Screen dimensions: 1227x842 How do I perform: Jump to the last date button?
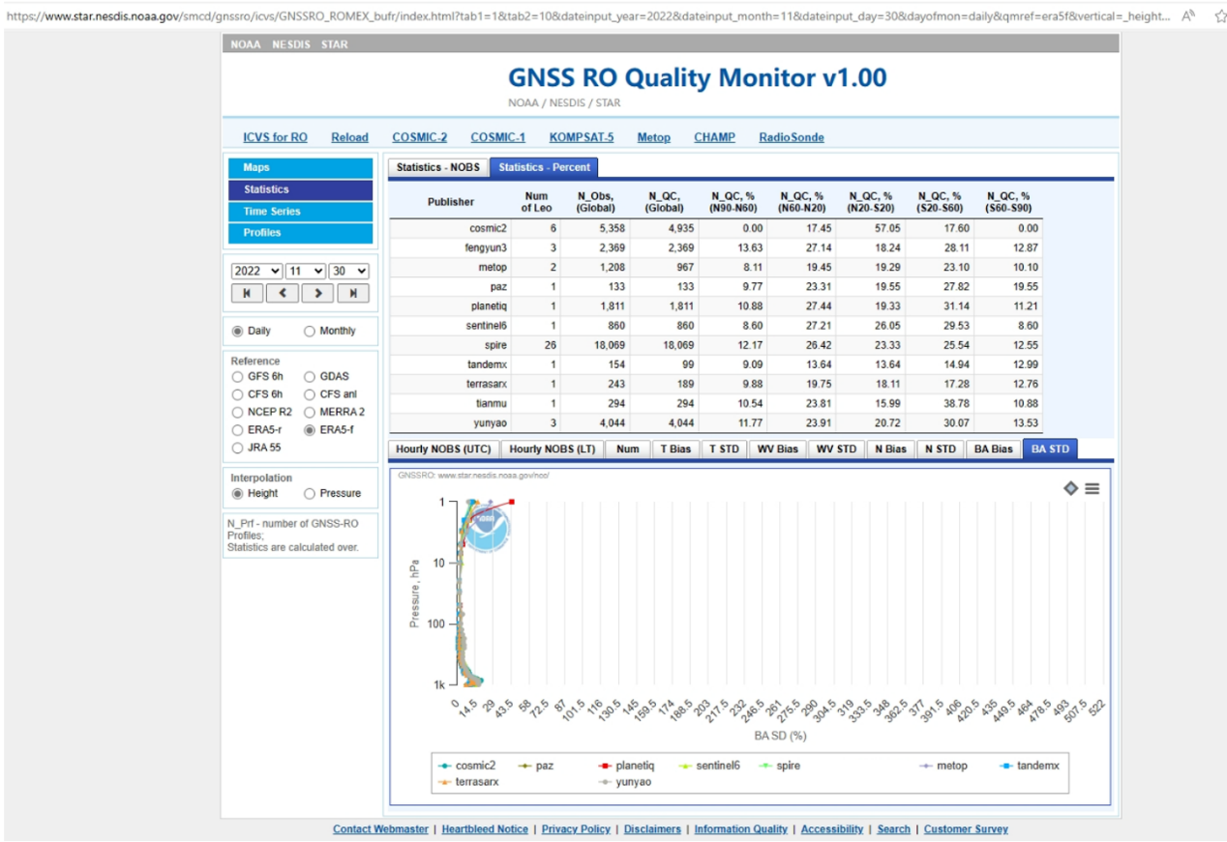point(353,293)
